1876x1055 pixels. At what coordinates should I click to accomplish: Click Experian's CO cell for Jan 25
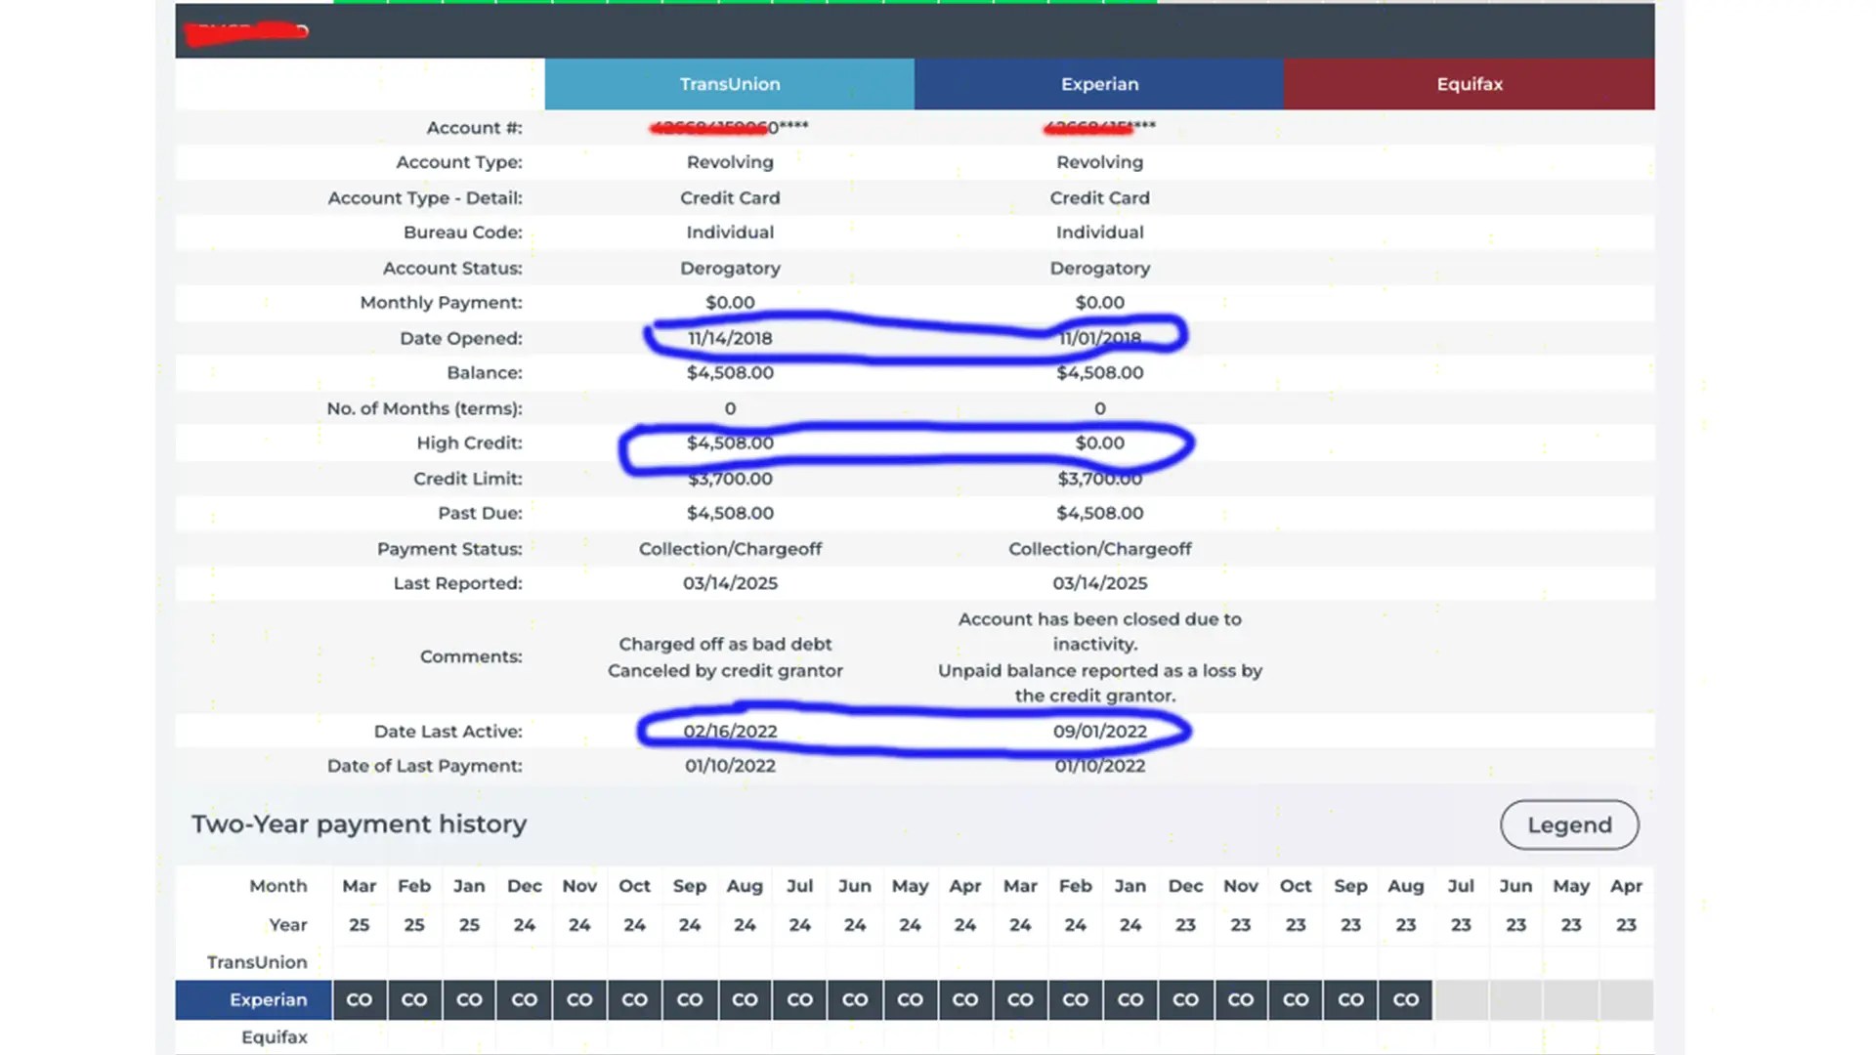469,1000
